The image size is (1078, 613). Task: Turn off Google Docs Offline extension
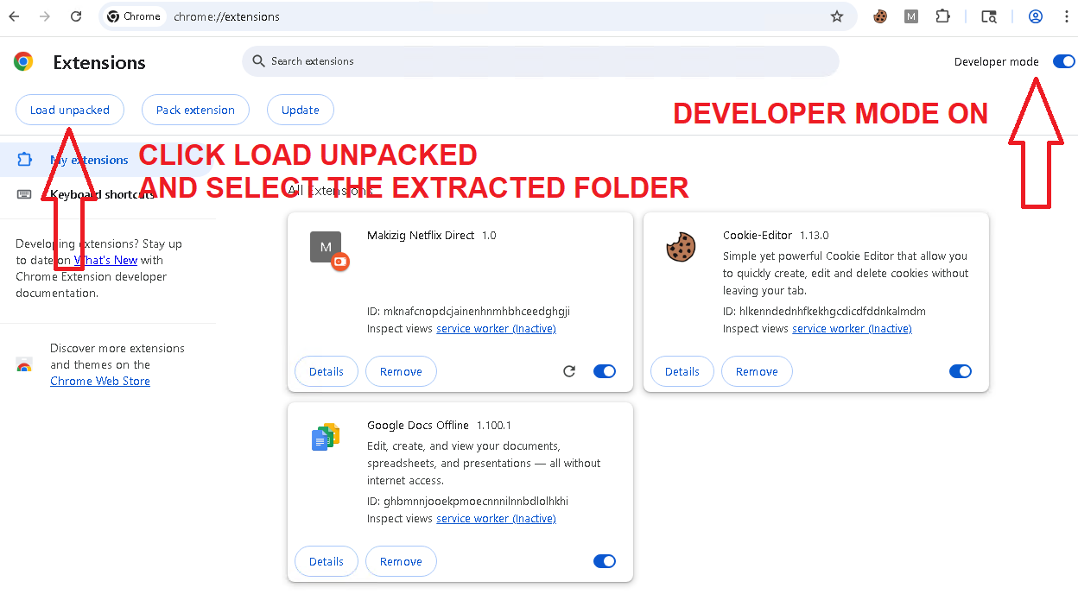[x=604, y=560]
